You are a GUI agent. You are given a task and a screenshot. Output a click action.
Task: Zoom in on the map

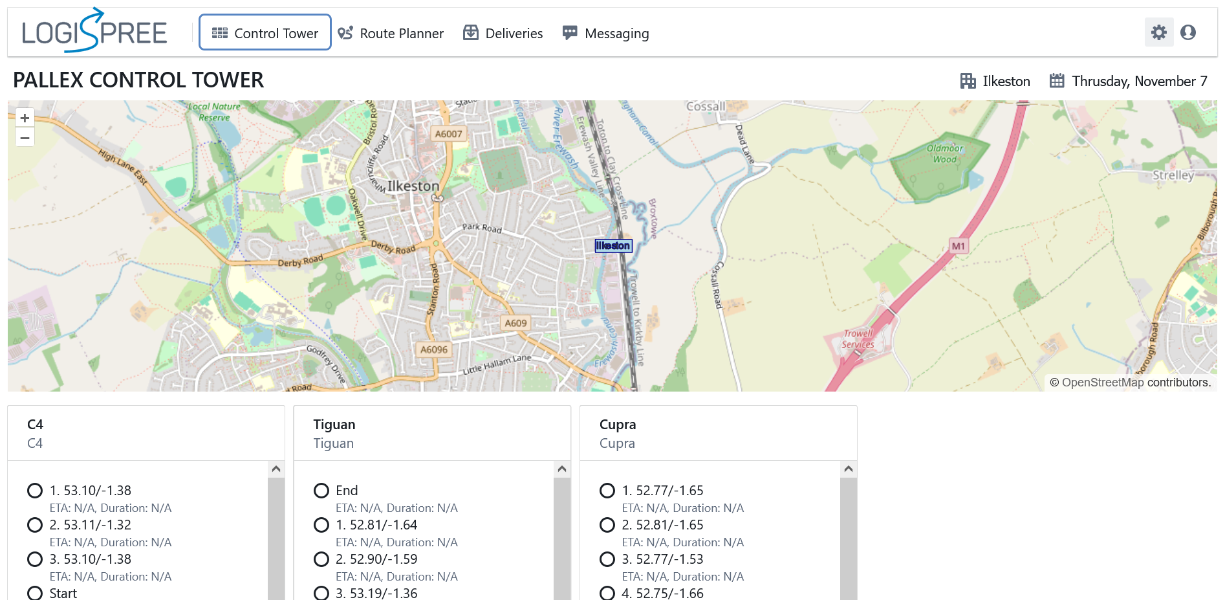(25, 118)
